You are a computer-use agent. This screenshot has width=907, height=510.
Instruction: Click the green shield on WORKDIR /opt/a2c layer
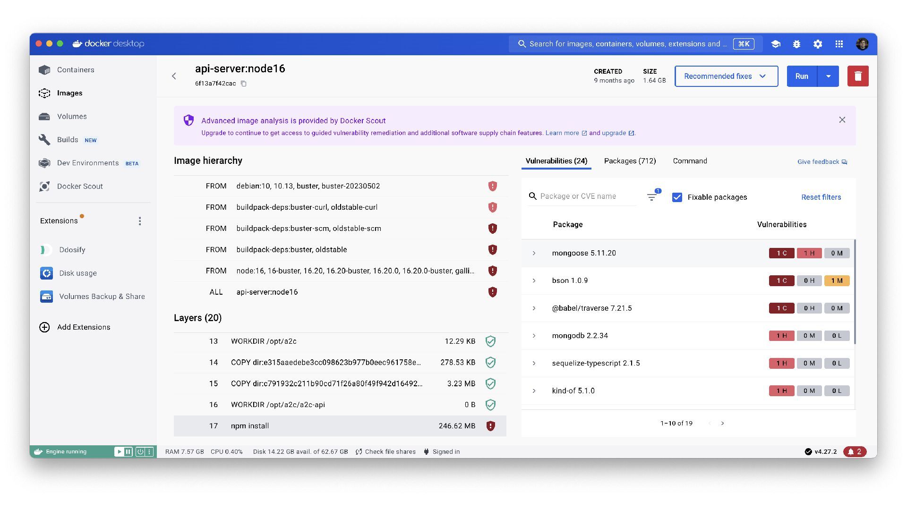point(491,341)
